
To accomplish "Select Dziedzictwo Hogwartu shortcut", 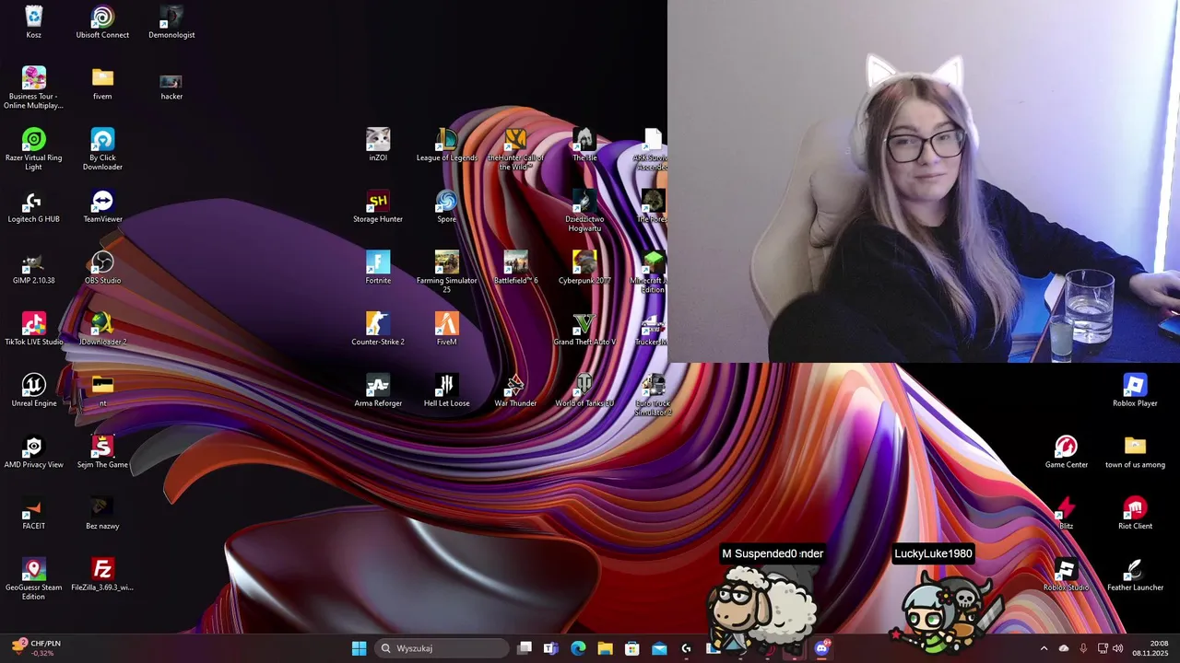I will [x=584, y=210].
